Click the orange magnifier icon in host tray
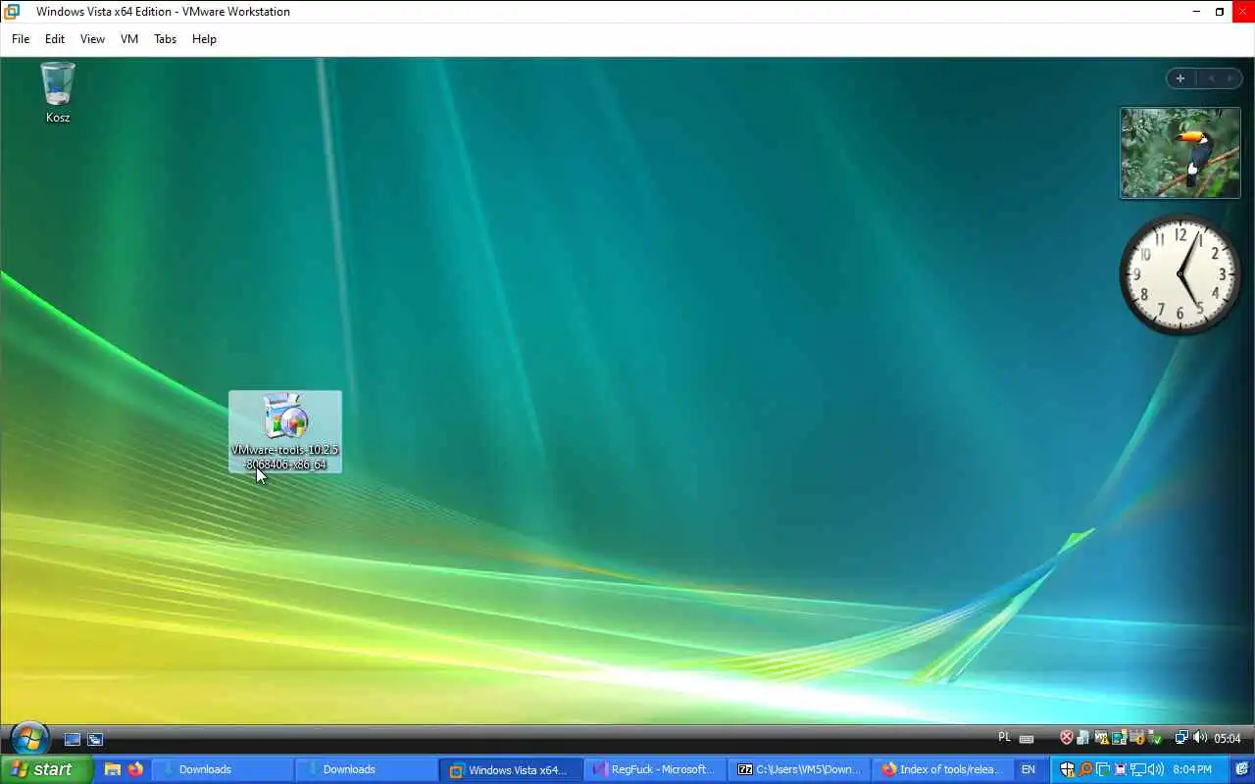Viewport: 1255px width, 784px height. (x=1086, y=769)
